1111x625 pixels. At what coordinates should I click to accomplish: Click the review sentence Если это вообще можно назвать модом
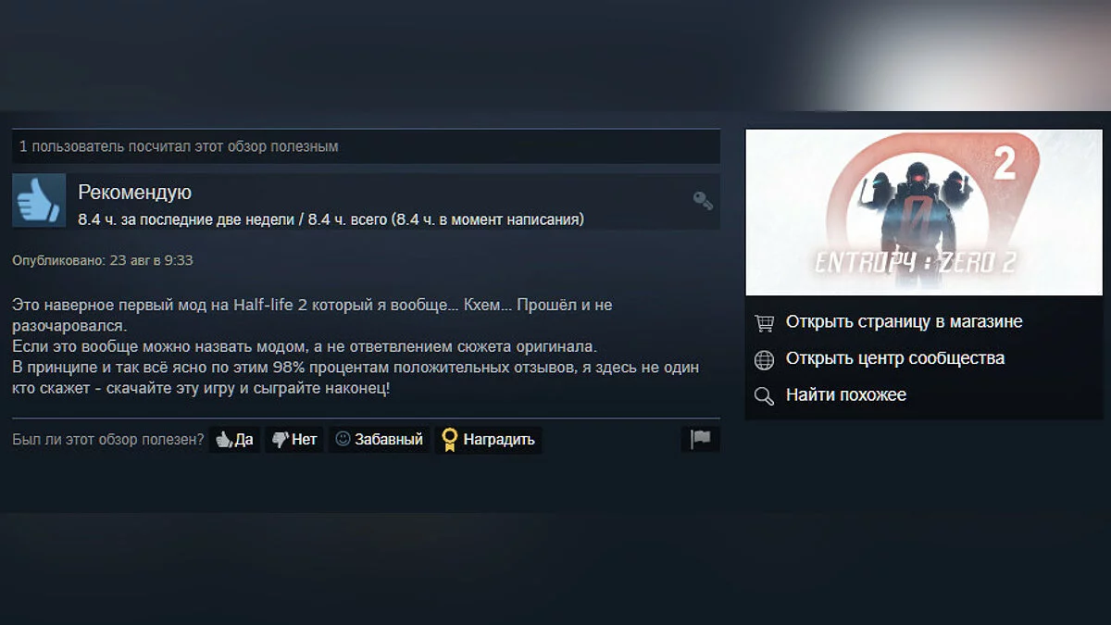[x=305, y=347]
